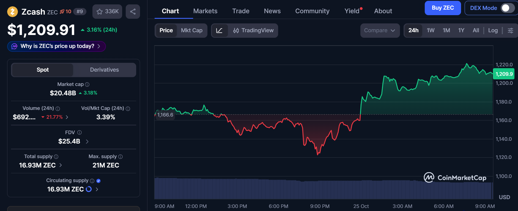Show Circulating supply info icon
The width and height of the screenshot is (518, 211).
pyautogui.click(x=92, y=181)
